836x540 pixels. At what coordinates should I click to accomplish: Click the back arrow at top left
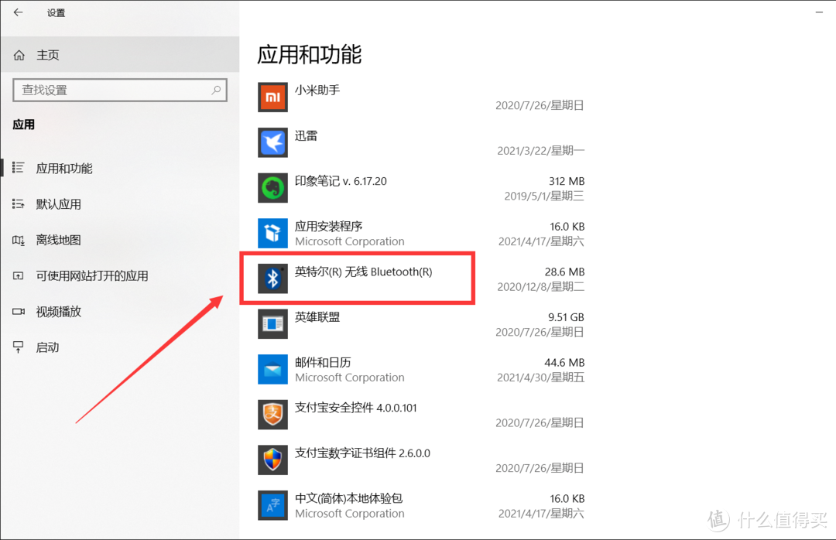click(17, 12)
